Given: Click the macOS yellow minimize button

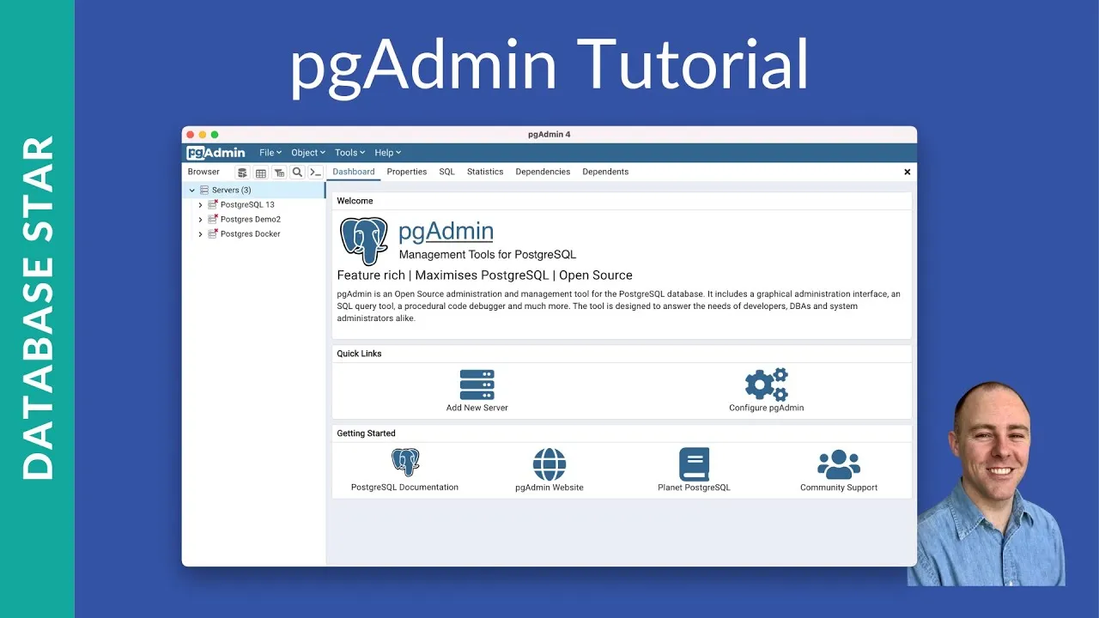Looking at the screenshot, I should pyautogui.click(x=203, y=135).
